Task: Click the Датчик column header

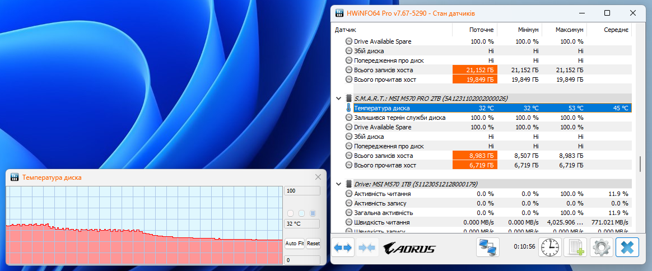Action: point(346,30)
